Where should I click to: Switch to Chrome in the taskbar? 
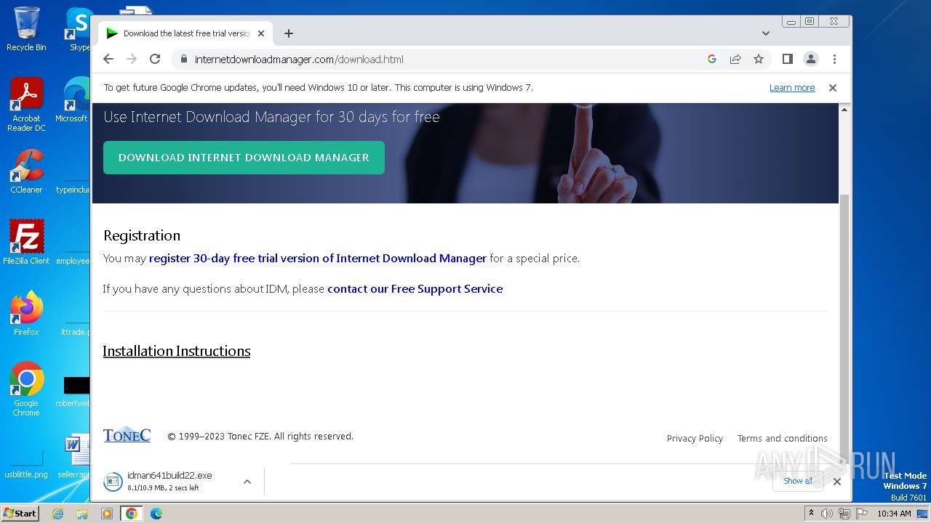click(132, 514)
